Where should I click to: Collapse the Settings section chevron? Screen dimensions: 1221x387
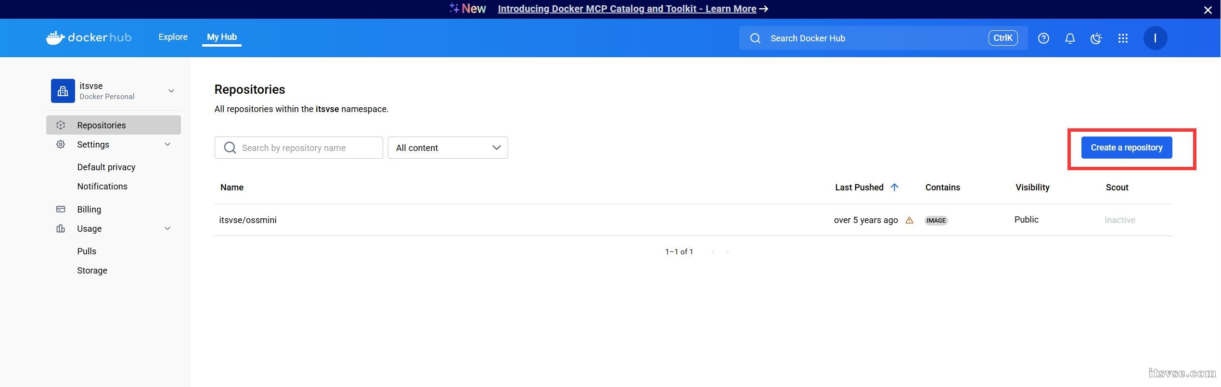pos(167,144)
